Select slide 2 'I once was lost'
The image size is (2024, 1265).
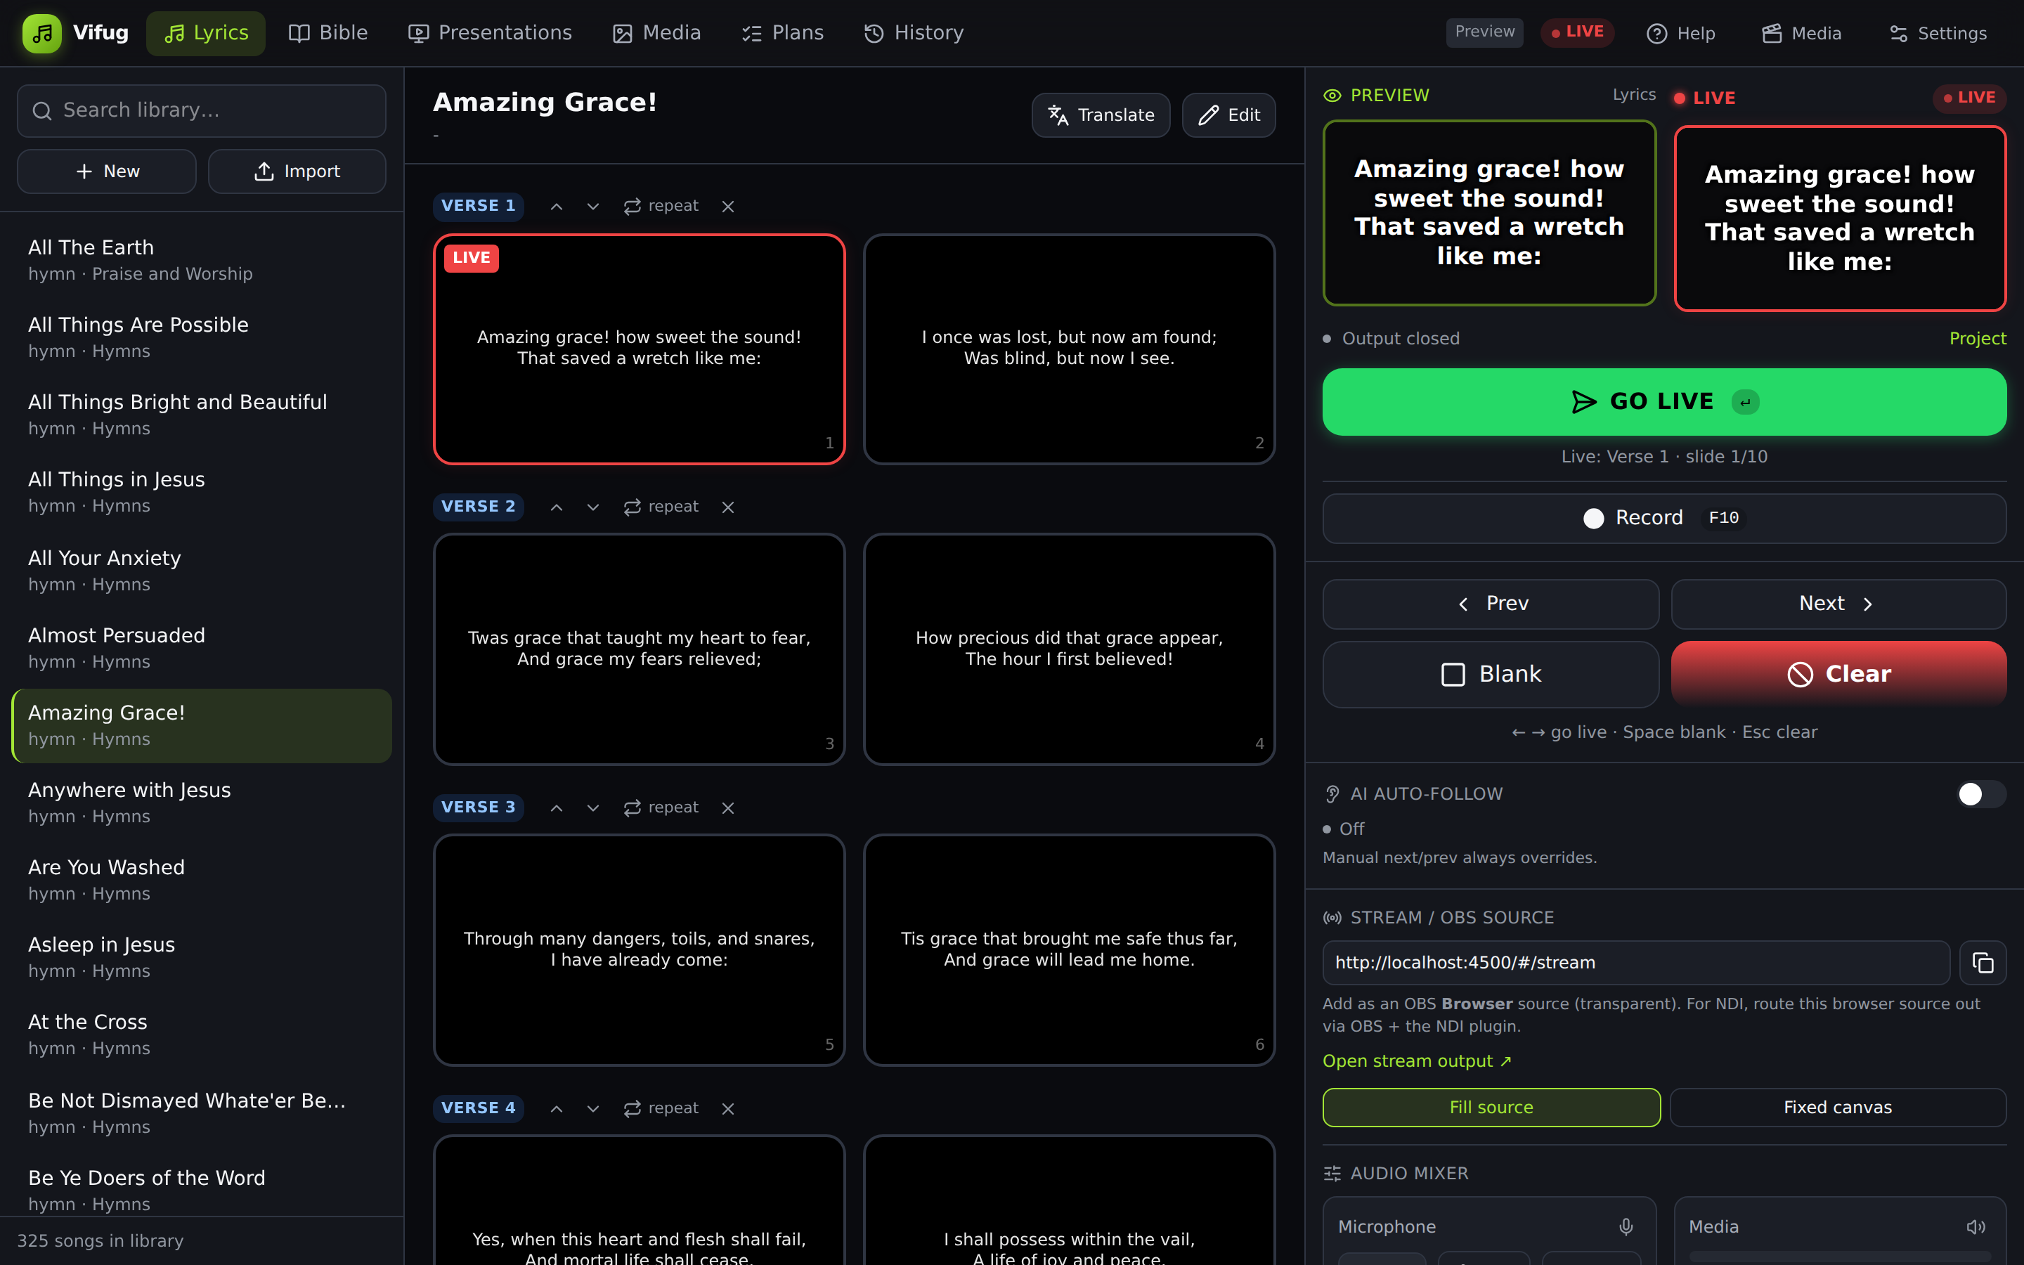(x=1069, y=349)
